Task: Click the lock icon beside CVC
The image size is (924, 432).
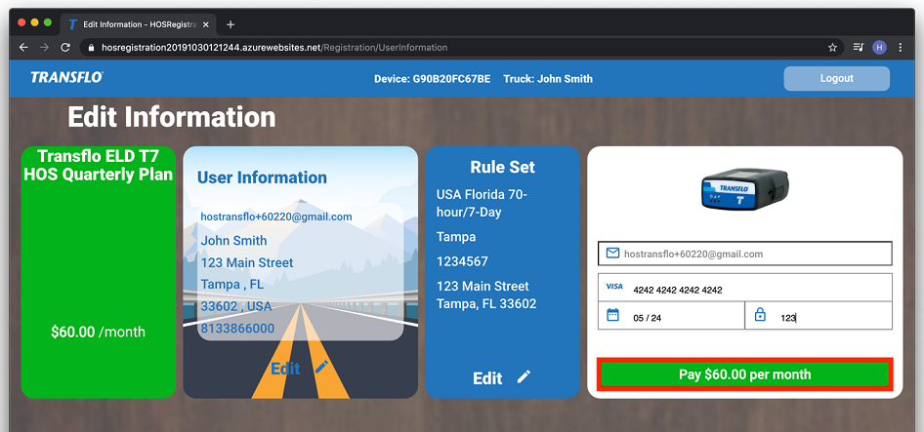Action: [760, 315]
